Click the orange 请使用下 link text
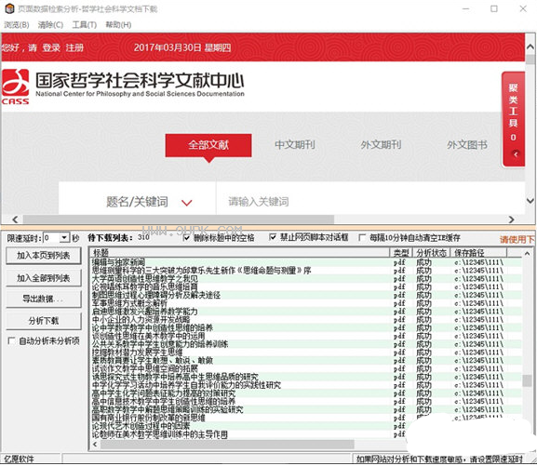537x466 pixels. tap(517, 239)
